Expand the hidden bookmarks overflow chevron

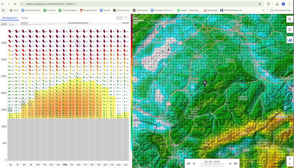pyautogui.click(x=265, y=10)
